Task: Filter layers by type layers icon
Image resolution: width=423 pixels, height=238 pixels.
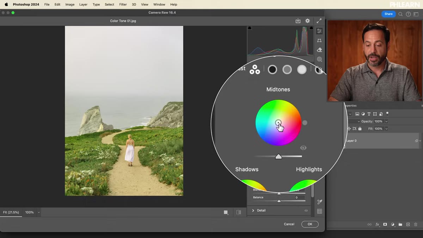Action: coord(369,114)
